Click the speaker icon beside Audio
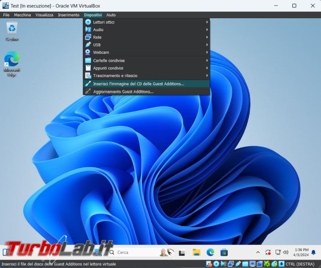 [88, 30]
